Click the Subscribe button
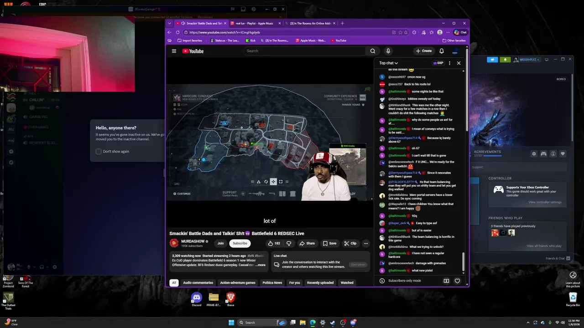Viewport: 584px width, 328px height. [x=240, y=243]
